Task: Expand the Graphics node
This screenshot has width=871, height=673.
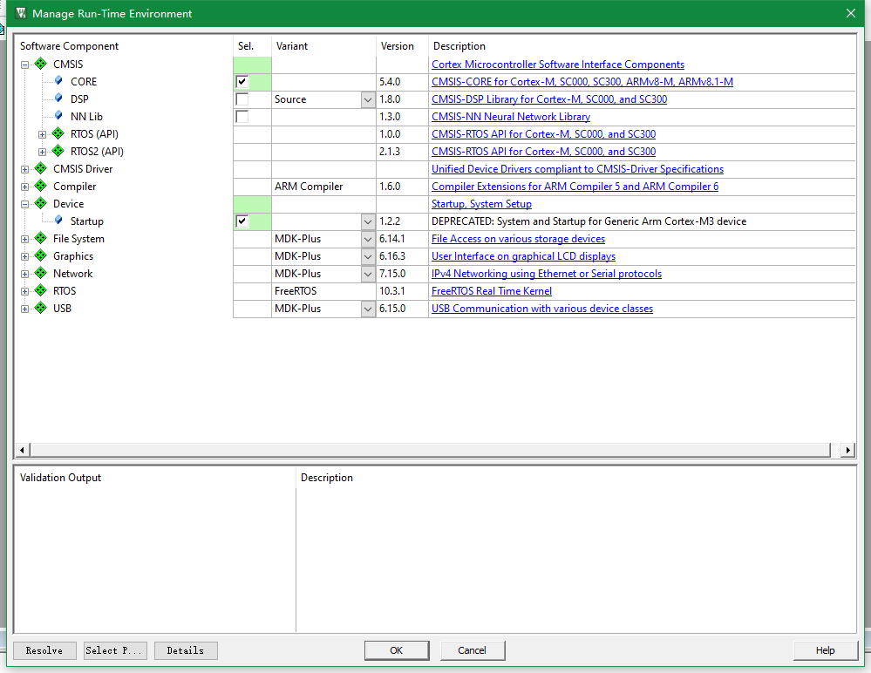Action: (x=24, y=256)
